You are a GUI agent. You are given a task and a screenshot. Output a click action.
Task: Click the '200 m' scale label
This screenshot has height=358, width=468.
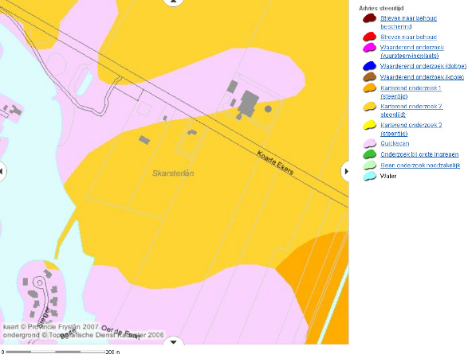click(x=112, y=352)
